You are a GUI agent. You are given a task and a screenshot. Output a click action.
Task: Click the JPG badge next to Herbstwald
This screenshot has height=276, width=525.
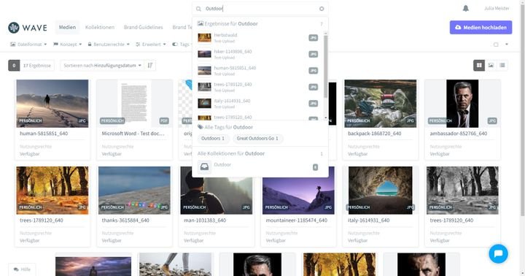pyautogui.click(x=313, y=38)
